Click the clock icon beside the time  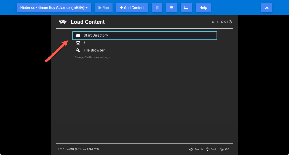point(230,22)
